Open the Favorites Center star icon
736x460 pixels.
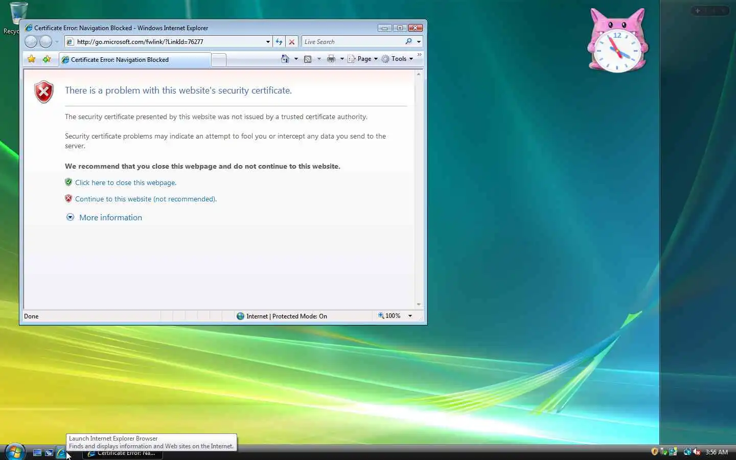point(32,59)
